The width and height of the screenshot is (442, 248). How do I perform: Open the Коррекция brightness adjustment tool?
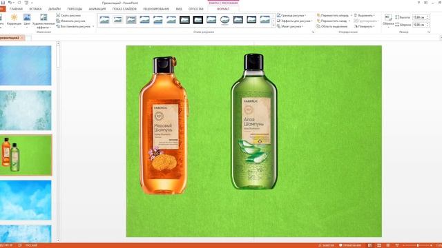coord(14,20)
